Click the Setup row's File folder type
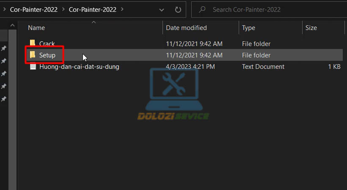This screenshot has height=190, width=347. (x=256, y=55)
